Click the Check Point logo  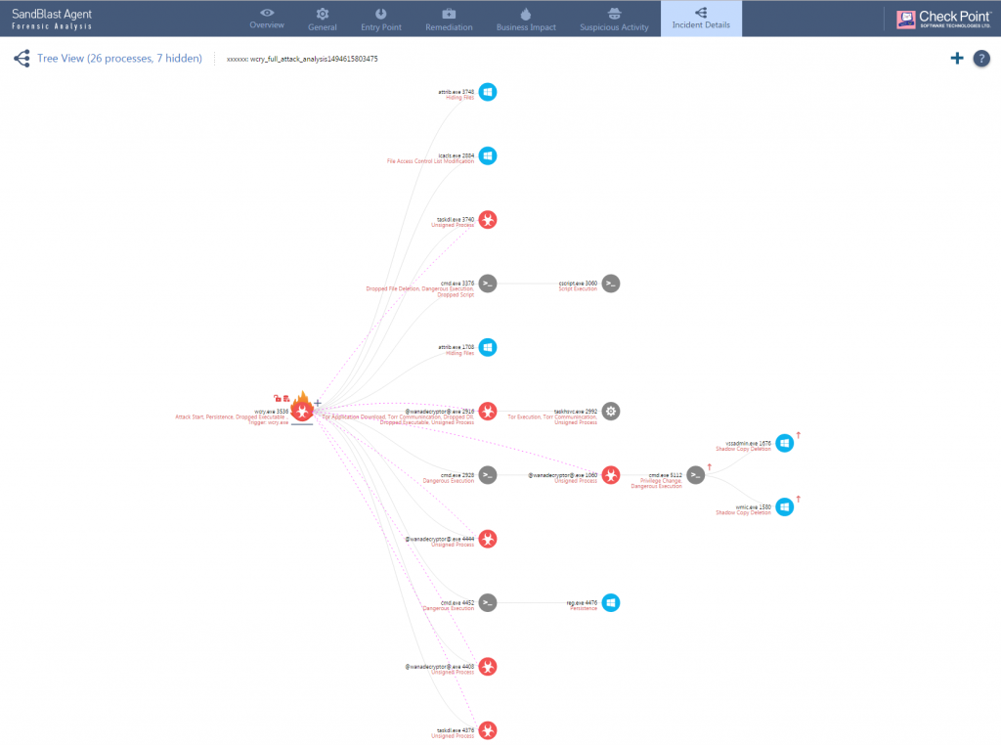click(943, 20)
